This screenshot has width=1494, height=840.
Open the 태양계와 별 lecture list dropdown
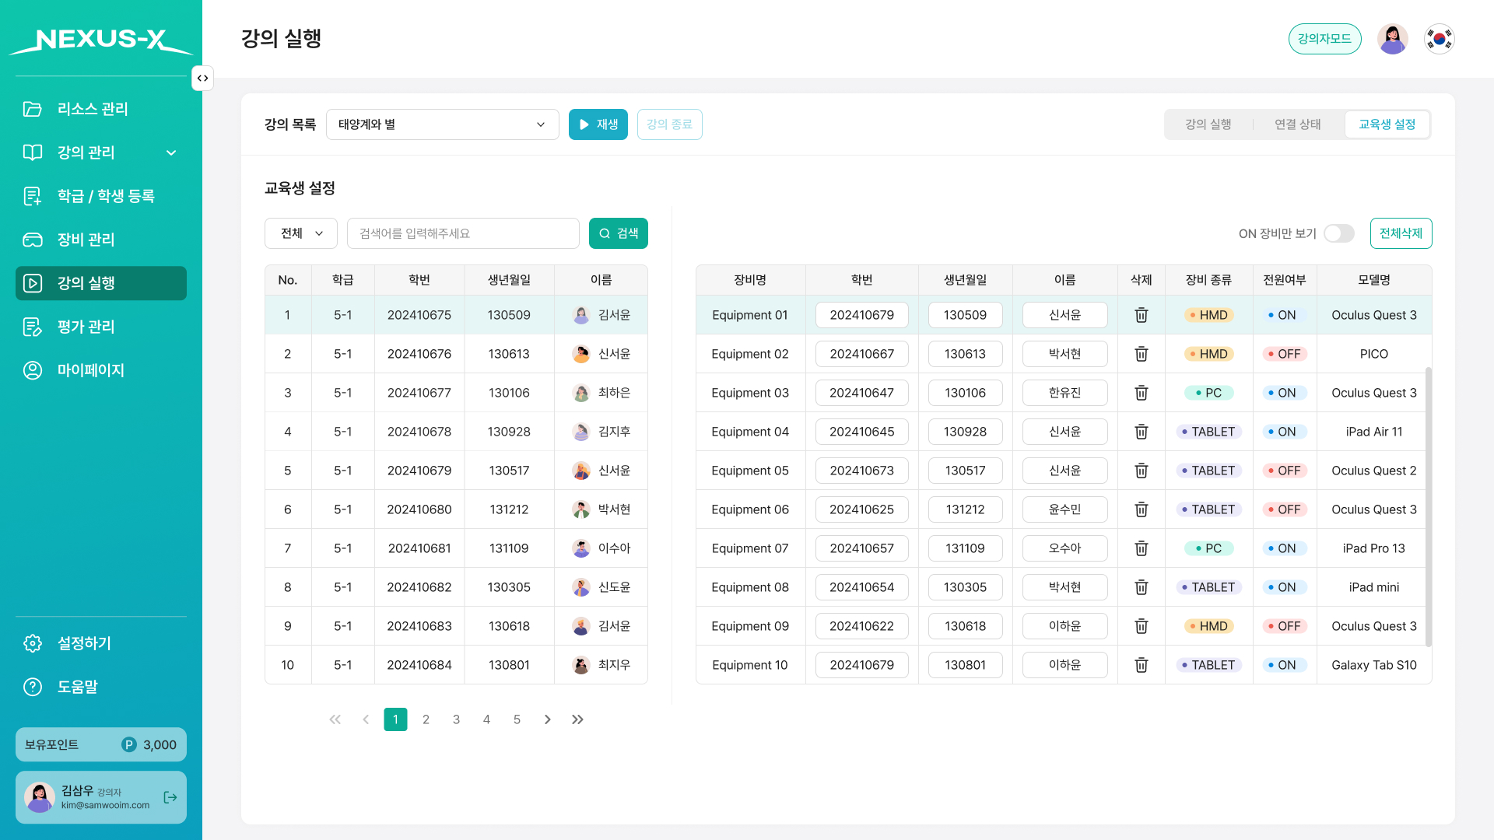point(442,124)
